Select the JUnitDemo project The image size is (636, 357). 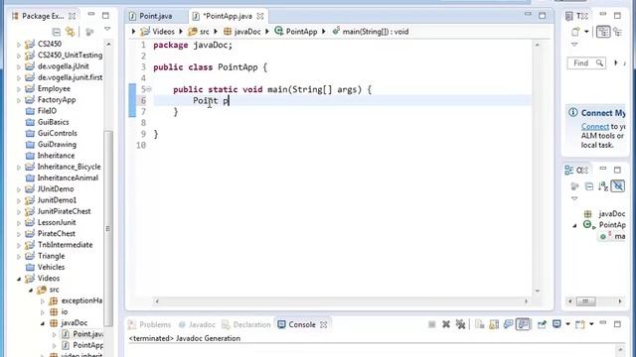56,189
